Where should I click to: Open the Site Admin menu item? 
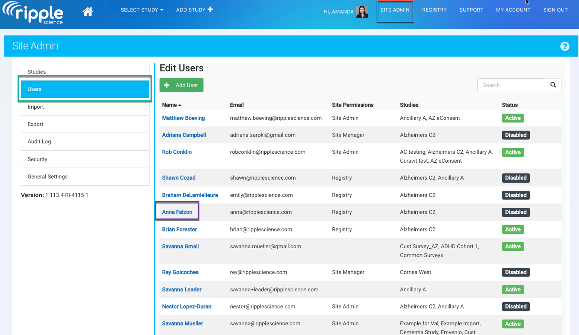(x=395, y=10)
